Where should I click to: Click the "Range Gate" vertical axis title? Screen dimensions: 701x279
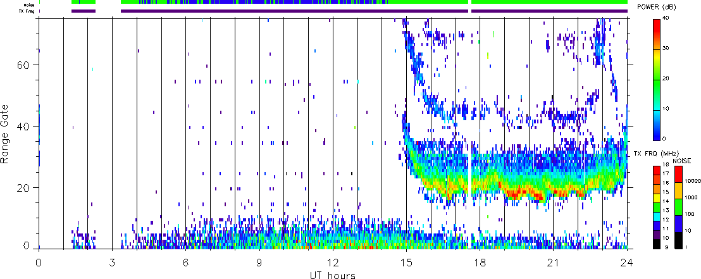[x=5, y=133]
